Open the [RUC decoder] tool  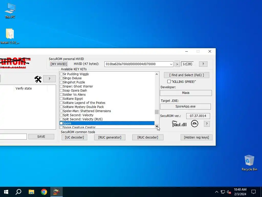[148, 137]
